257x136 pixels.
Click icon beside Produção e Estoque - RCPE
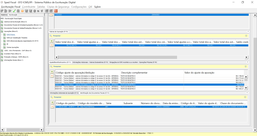click(2, 57)
